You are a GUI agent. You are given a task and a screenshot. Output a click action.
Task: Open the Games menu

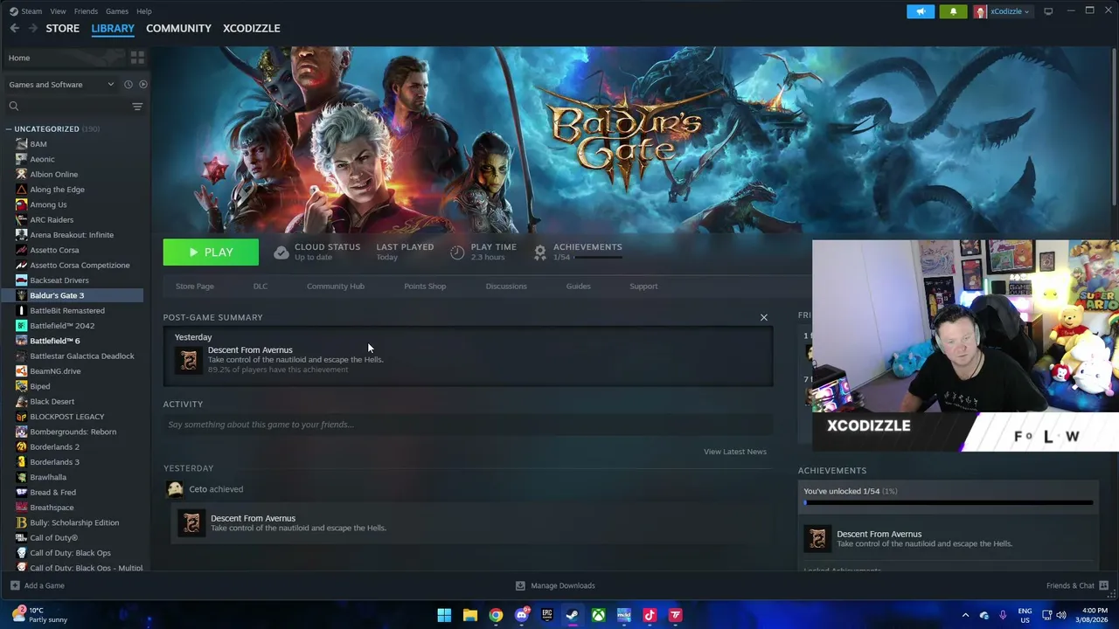tap(116, 11)
